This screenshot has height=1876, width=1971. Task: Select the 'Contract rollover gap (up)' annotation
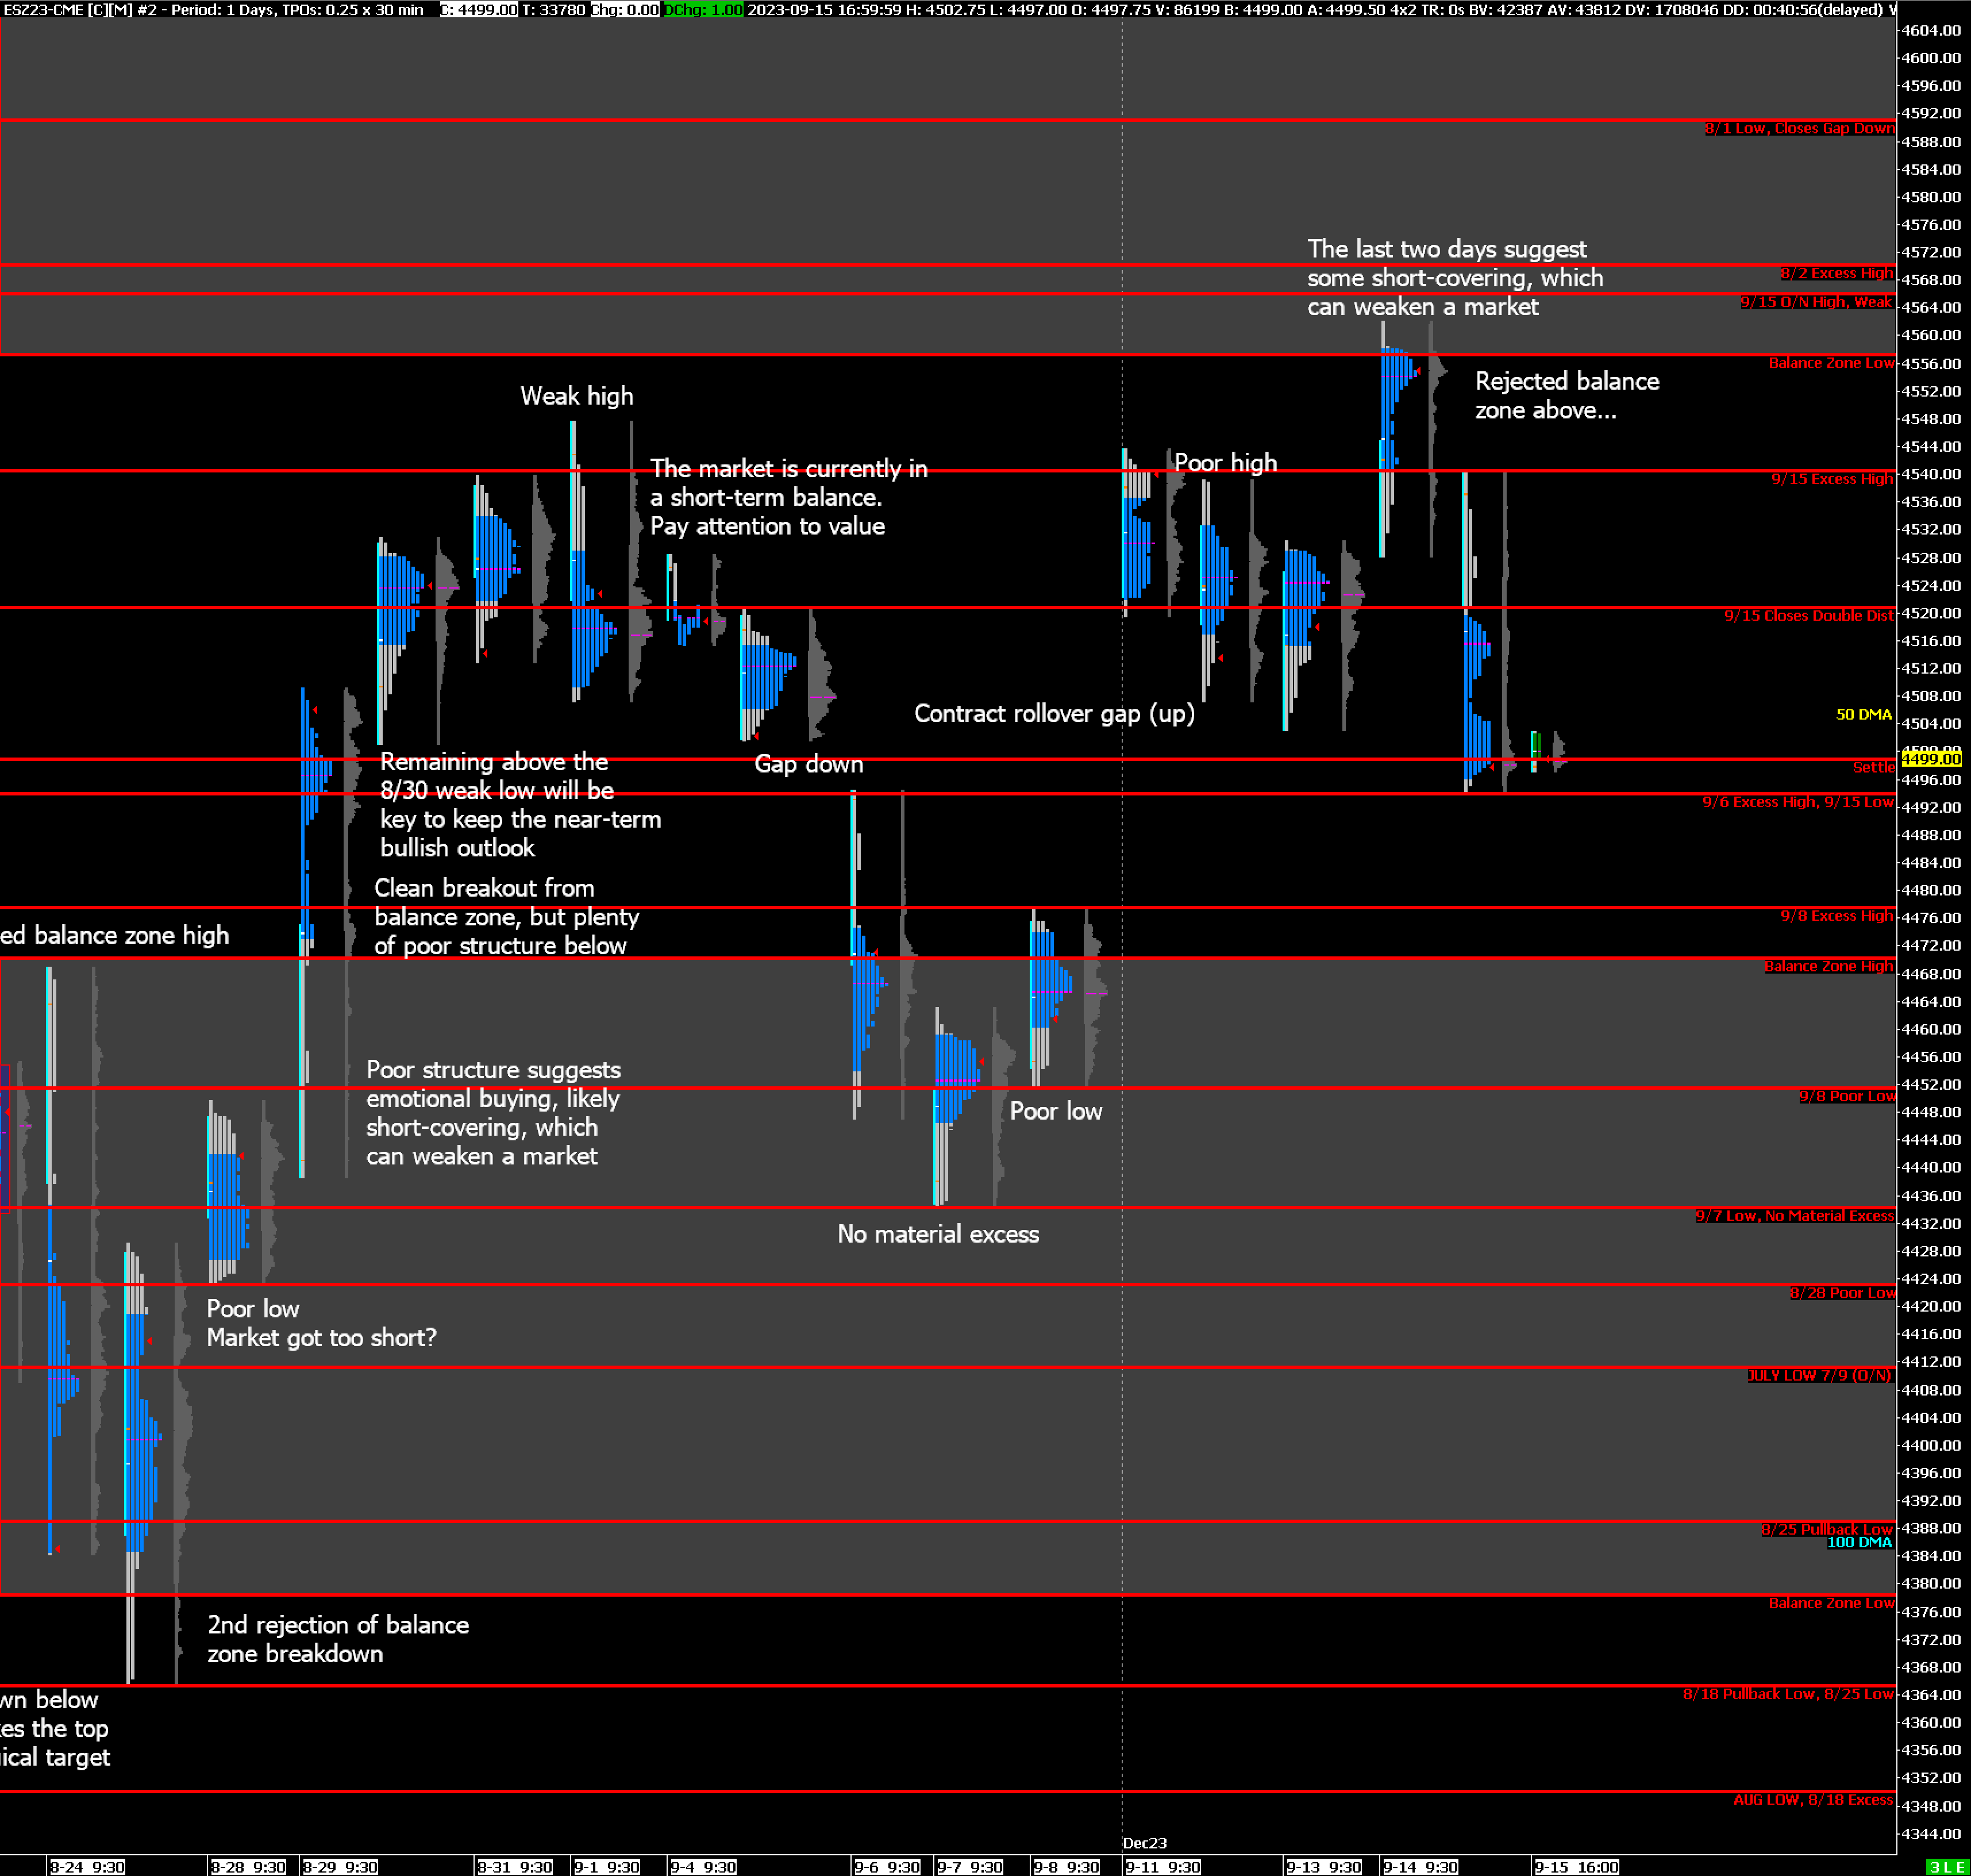coord(1054,713)
